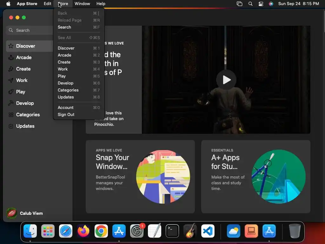Open Terminal from the Dock

(172, 231)
